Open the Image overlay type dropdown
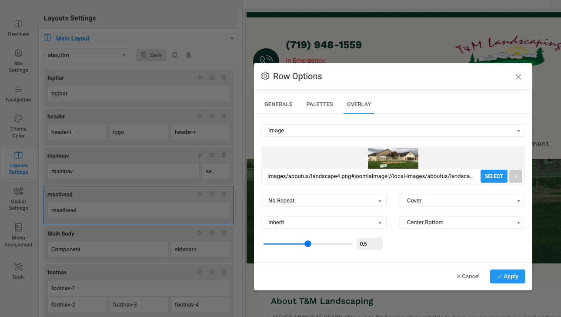 (x=393, y=131)
